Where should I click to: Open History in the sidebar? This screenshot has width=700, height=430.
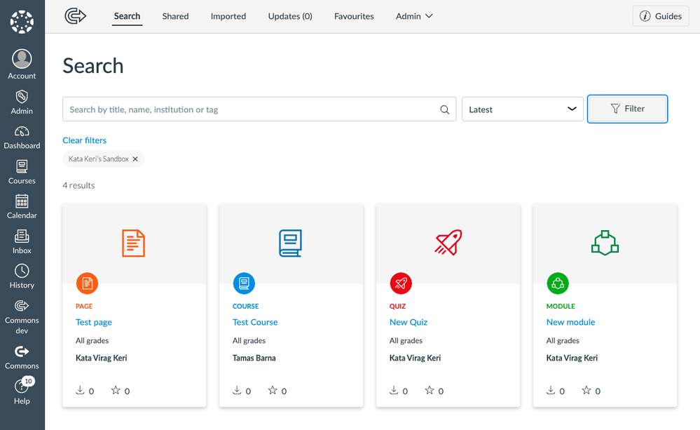pyautogui.click(x=22, y=276)
